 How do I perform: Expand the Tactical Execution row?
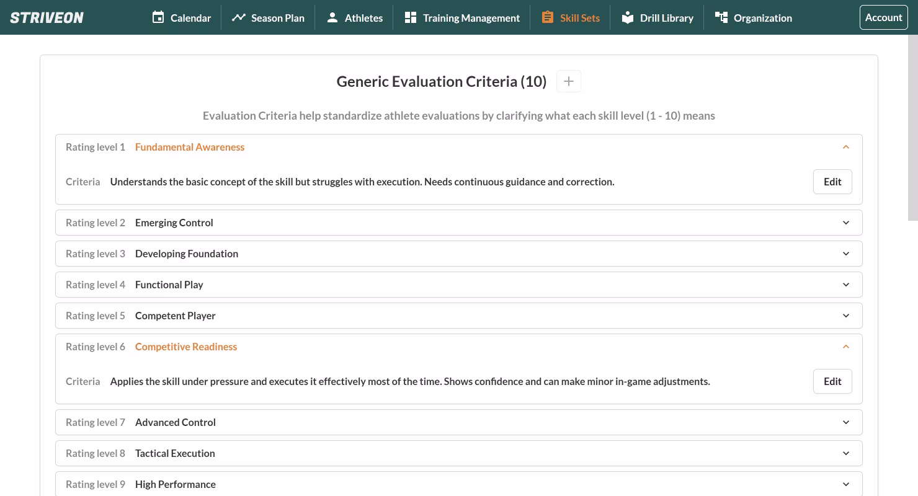click(x=458, y=453)
